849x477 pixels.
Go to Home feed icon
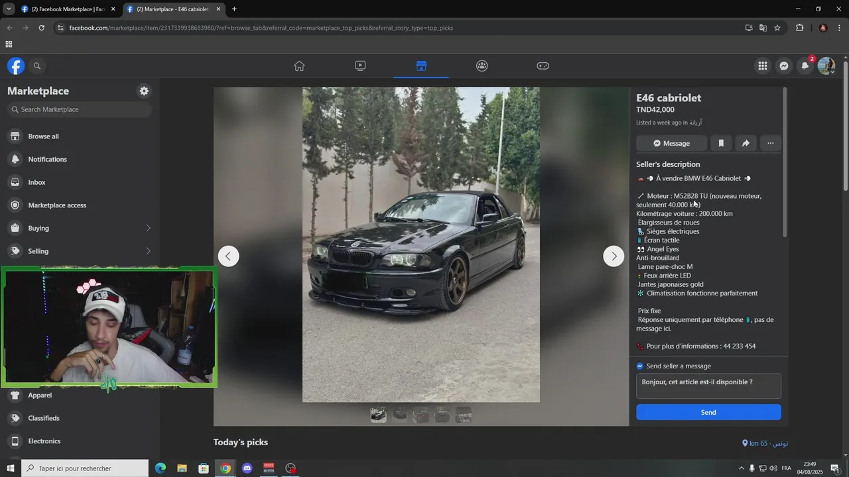(299, 66)
